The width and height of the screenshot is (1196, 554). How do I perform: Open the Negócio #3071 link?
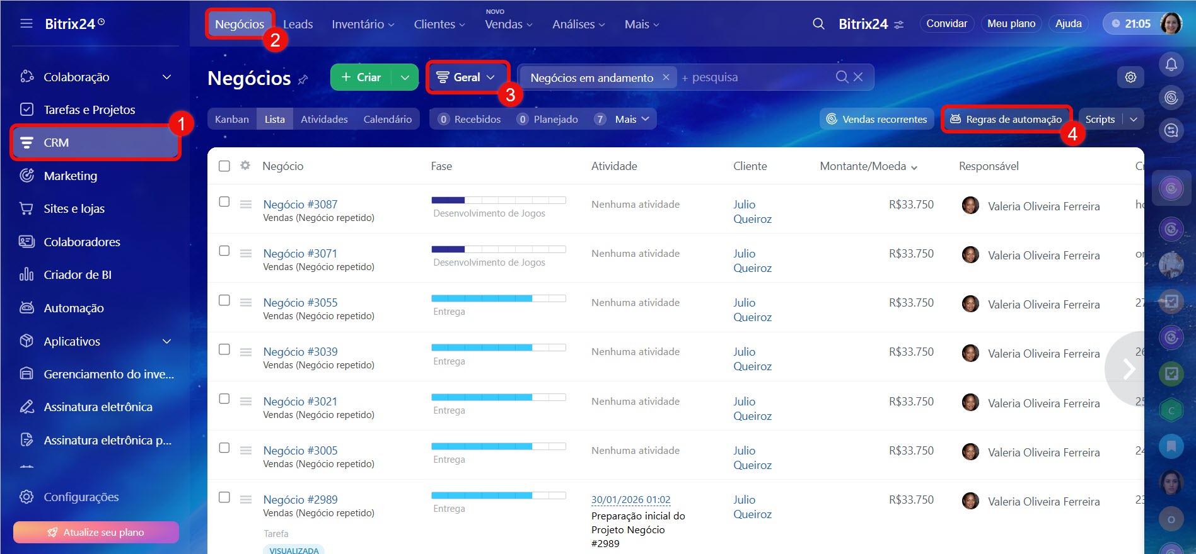(300, 253)
